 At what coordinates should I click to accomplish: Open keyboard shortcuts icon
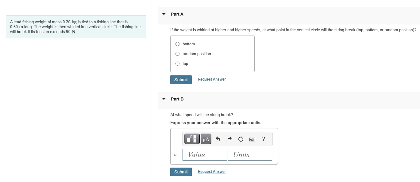[x=252, y=139]
